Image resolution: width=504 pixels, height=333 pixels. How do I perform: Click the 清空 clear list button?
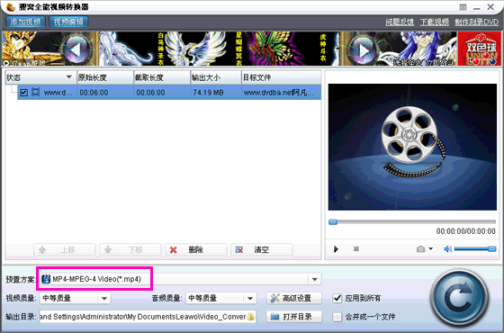(x=262, y=250)
